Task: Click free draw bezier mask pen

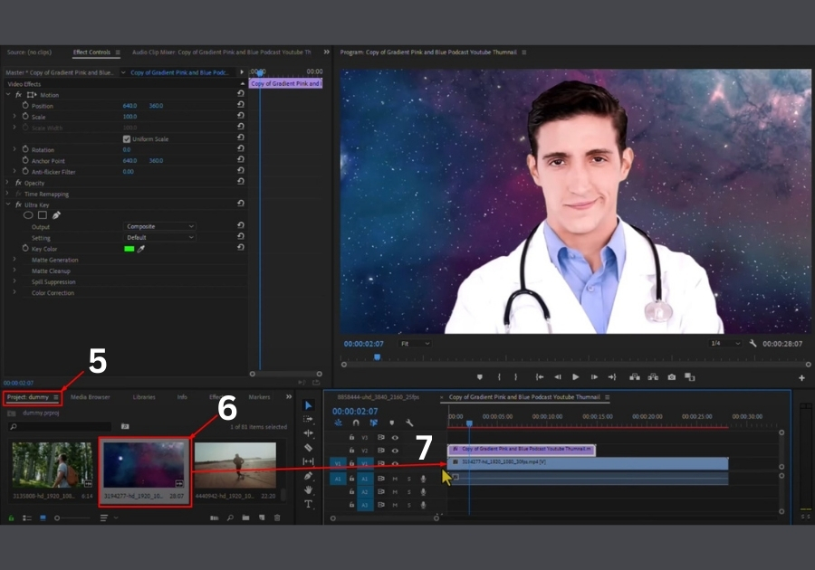Action: (x=56, y=215)
